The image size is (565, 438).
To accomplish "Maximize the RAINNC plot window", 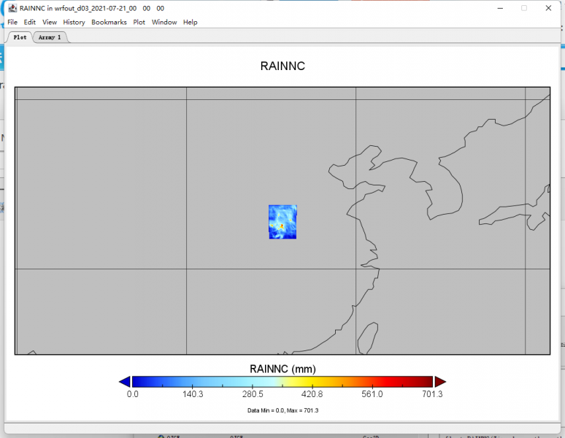I will (x=523, y=8).
